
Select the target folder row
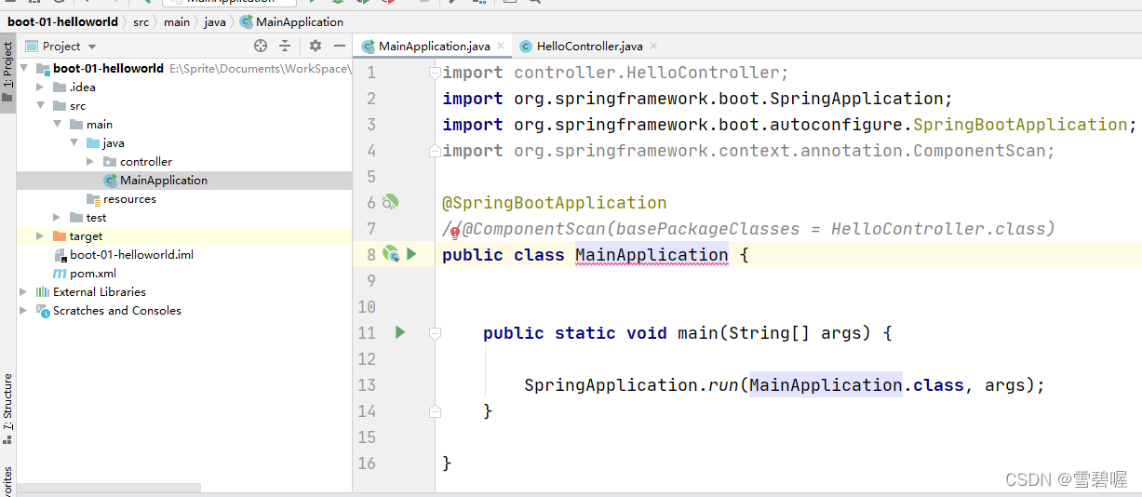coord(184,235)
